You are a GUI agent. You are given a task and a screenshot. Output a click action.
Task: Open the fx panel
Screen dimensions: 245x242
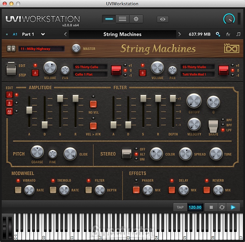(x=228, y=34)
